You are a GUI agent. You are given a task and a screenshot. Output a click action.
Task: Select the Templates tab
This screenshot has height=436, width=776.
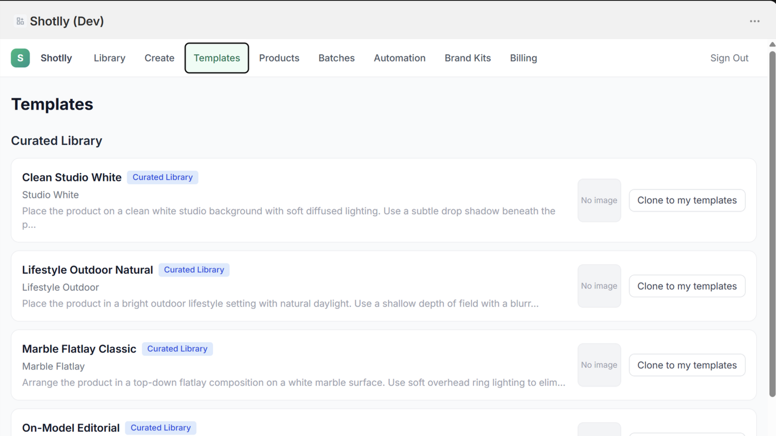click(217, 58)
